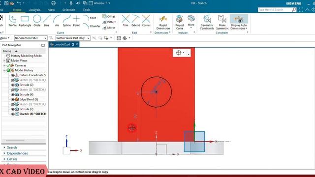The image size is (315, 177).
Task: Toggle the Cameras green checkmark
Action: (8, 65)
